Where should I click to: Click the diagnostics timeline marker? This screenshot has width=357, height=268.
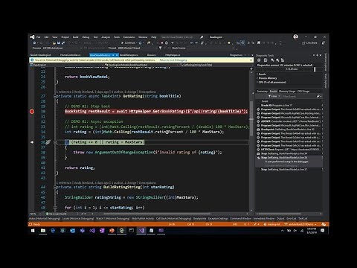(315, 69)
